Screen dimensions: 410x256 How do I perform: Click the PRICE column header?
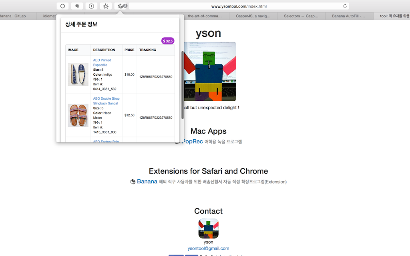tap(129, 50)
